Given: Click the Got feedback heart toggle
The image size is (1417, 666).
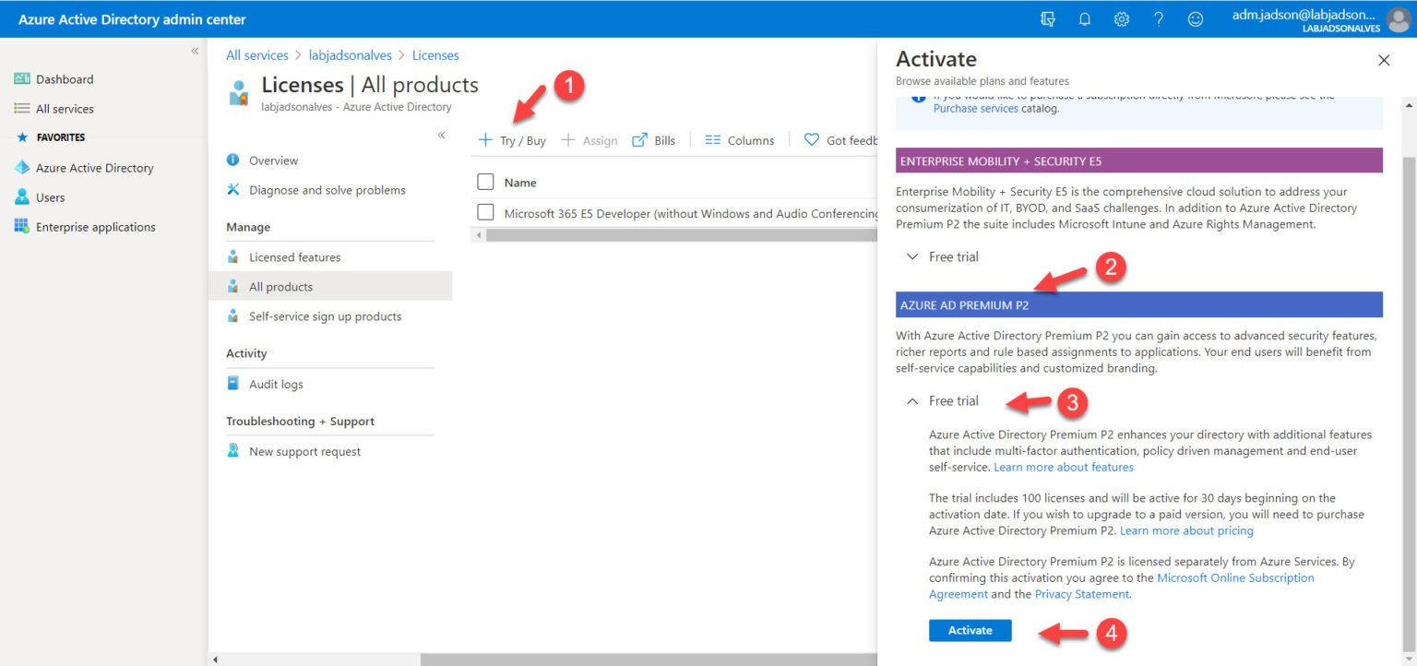Looking at the screenshot, I should 812,139.
